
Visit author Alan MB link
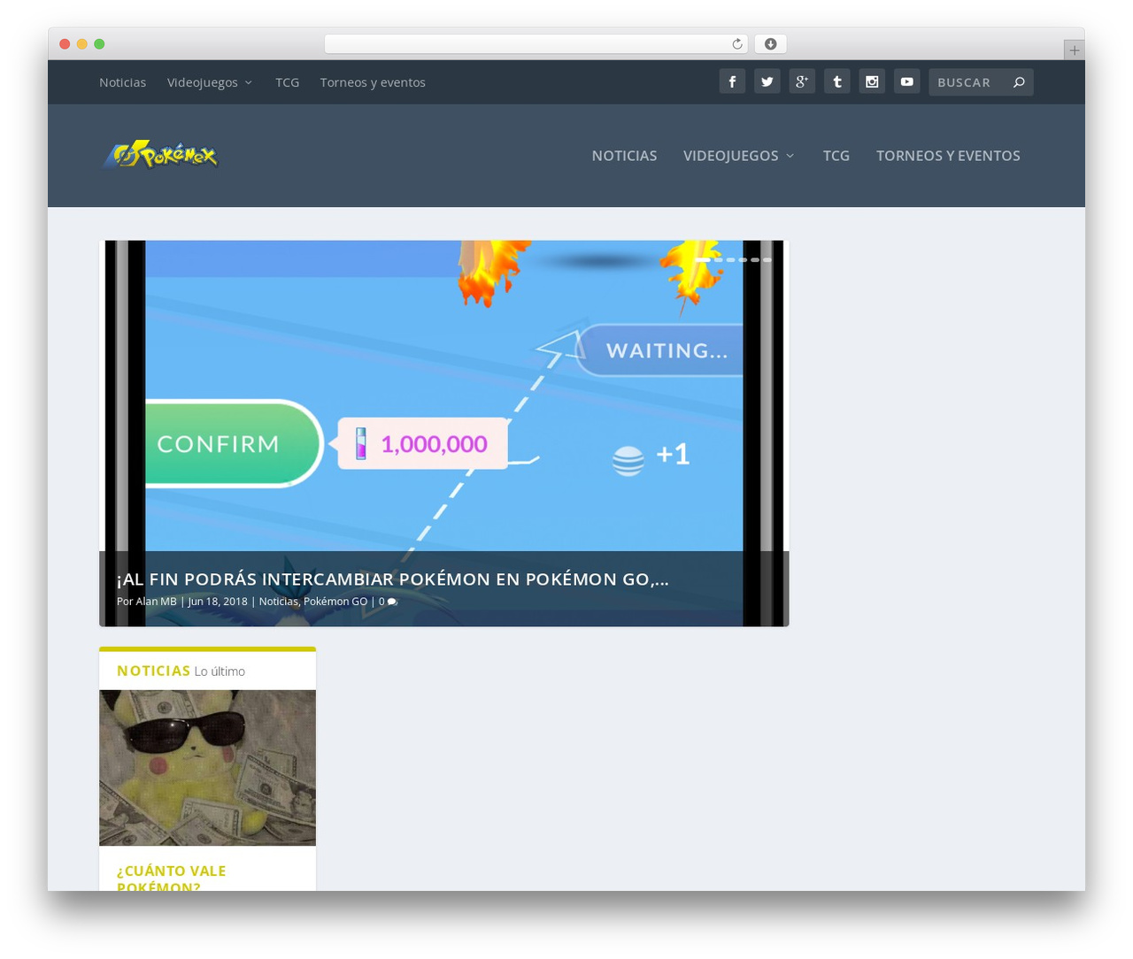[156, 602]
